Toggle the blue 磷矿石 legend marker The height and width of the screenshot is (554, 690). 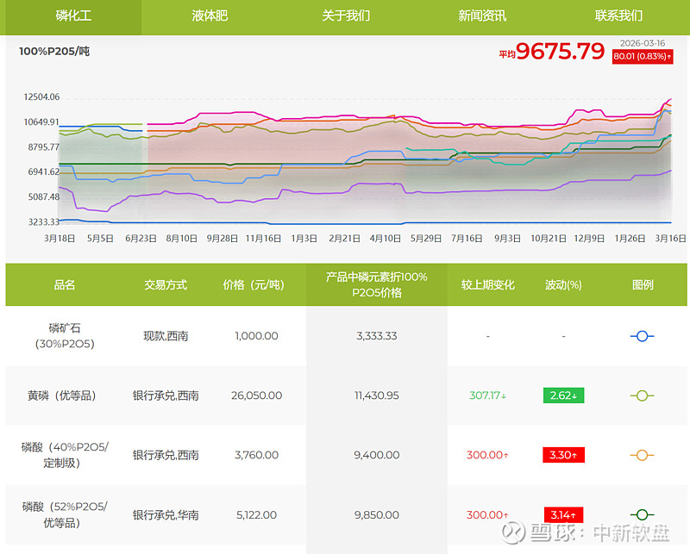(642, 336)
